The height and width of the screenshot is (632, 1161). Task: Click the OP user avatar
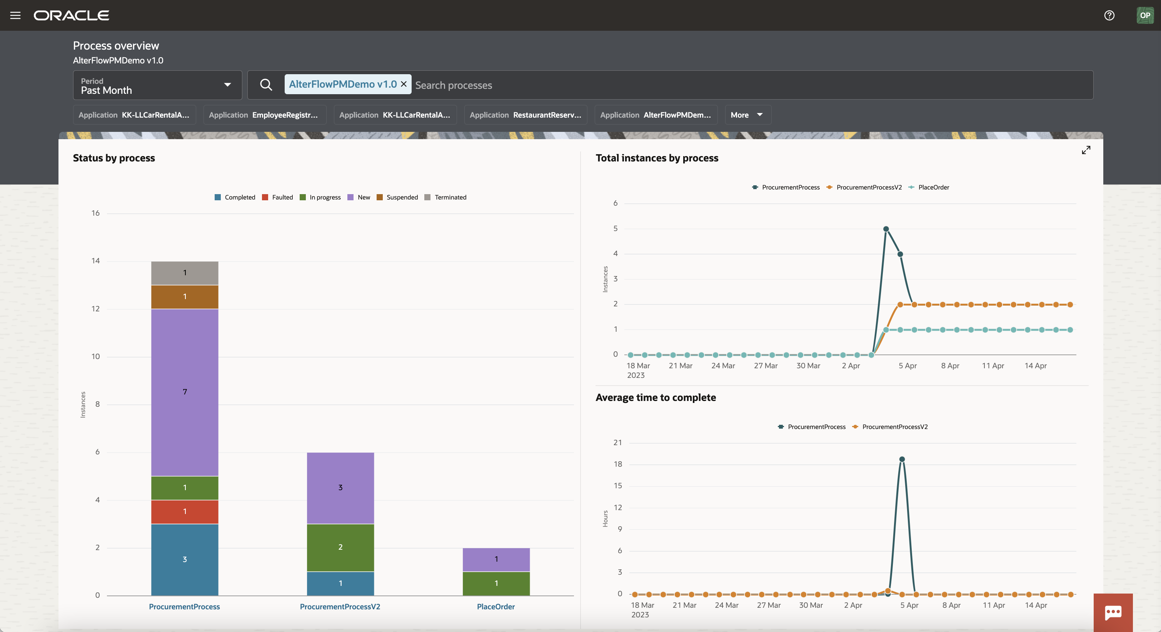1145,15
